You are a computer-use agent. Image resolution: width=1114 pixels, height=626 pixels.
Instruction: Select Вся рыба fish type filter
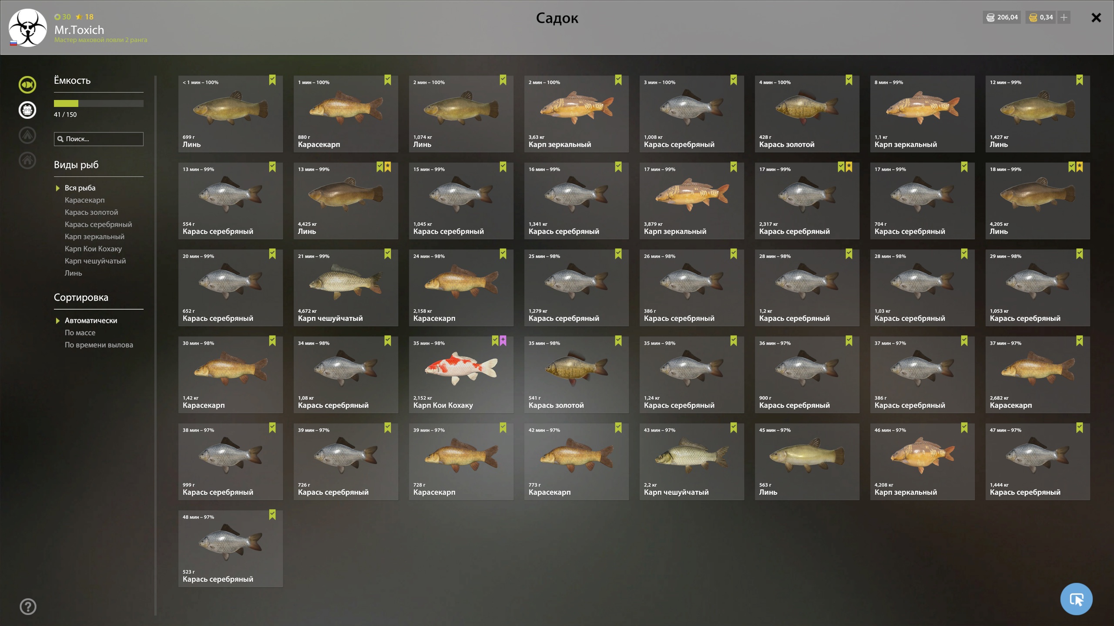coord(80,188)
